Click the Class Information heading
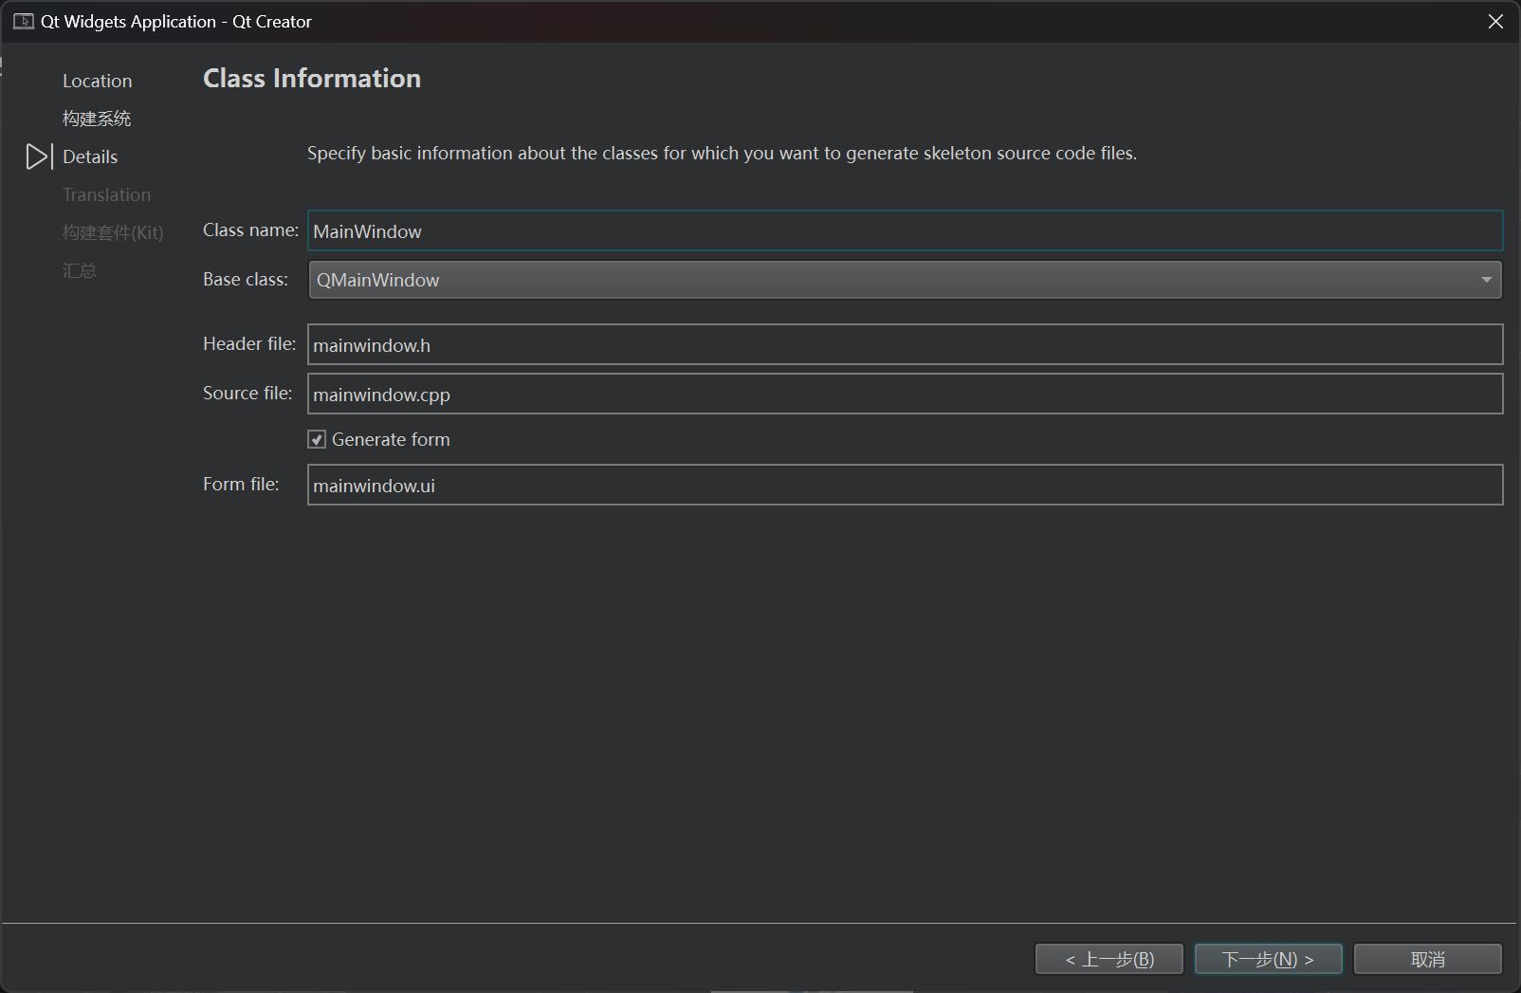This screenshot has height=993, width=1521. [312, 78]
